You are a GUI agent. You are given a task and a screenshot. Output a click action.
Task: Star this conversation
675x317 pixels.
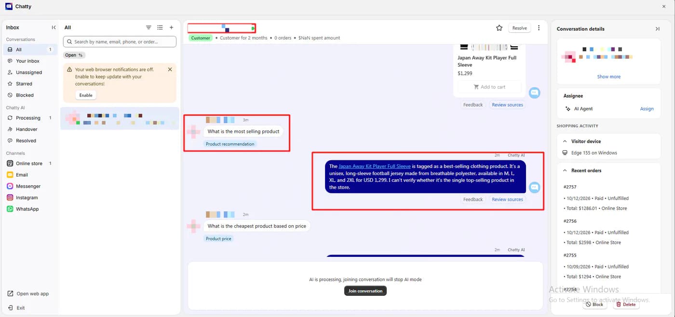(499, 28)
